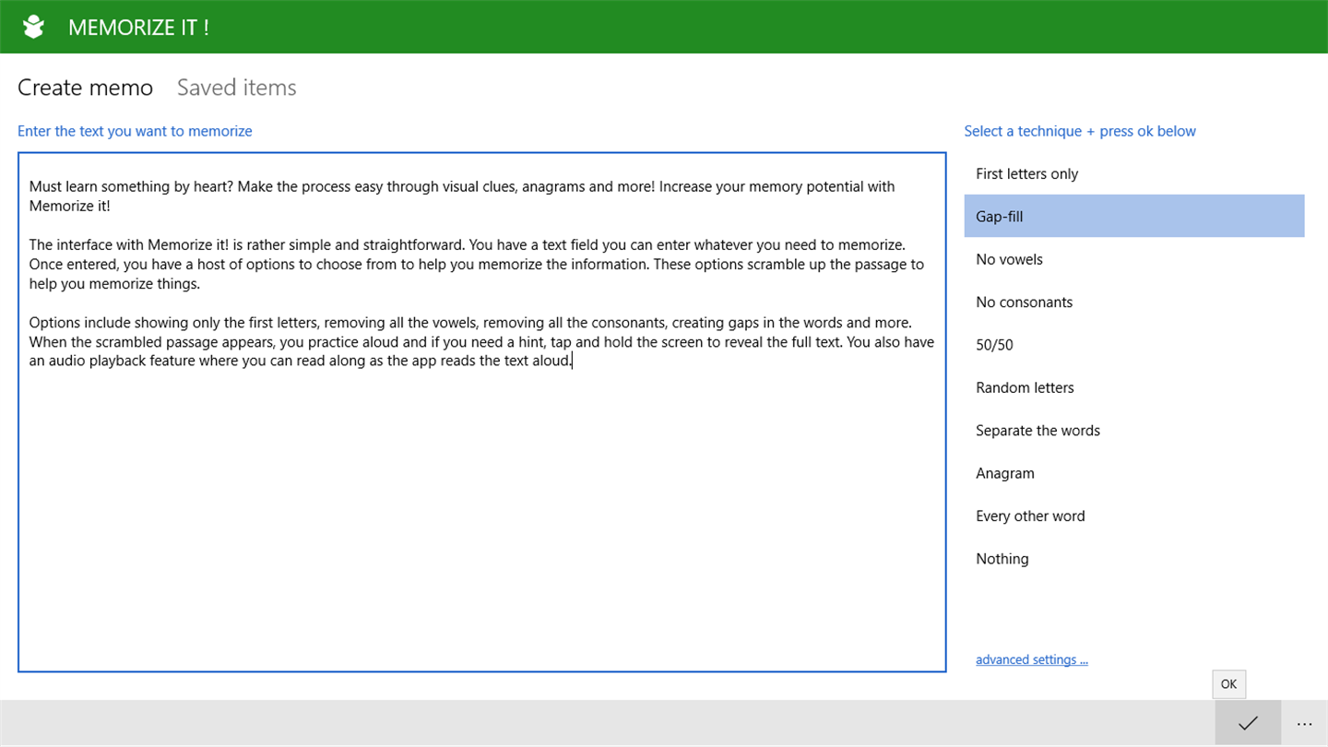The height and width of the screenshot is (747, 1328).
Task: Click the MEMORIZE IT ! title text
Action: click(x=138, y=28)
